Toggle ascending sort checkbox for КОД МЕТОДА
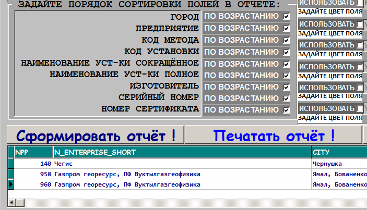 pyautogui.click(x=286, y=40)
